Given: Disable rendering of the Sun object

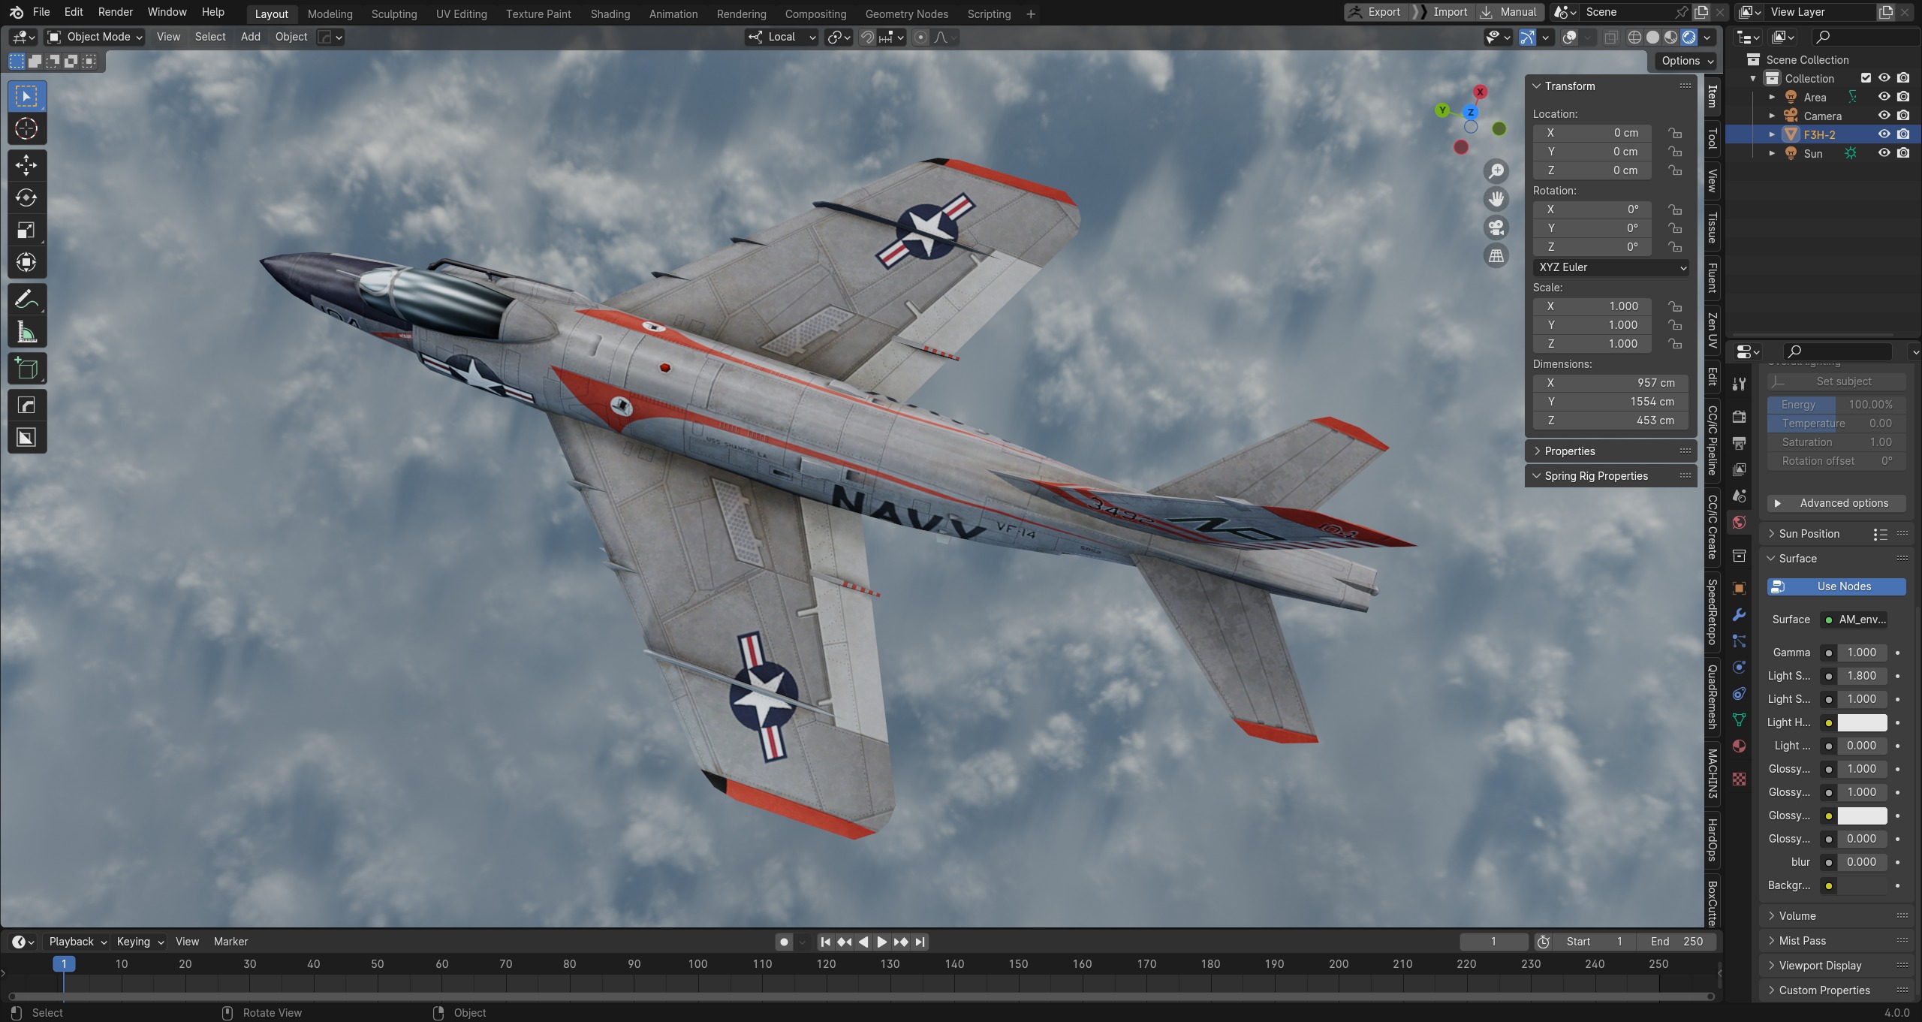Looking at the screenshot, I should coord(1903,153).
